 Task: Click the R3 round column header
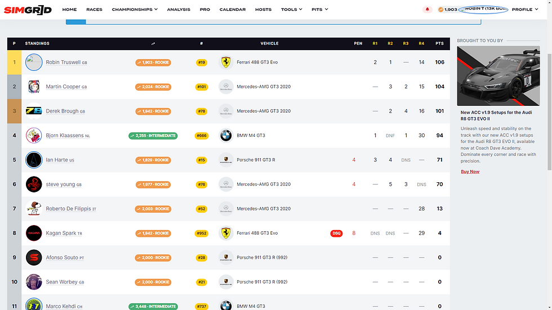[406, 43]
